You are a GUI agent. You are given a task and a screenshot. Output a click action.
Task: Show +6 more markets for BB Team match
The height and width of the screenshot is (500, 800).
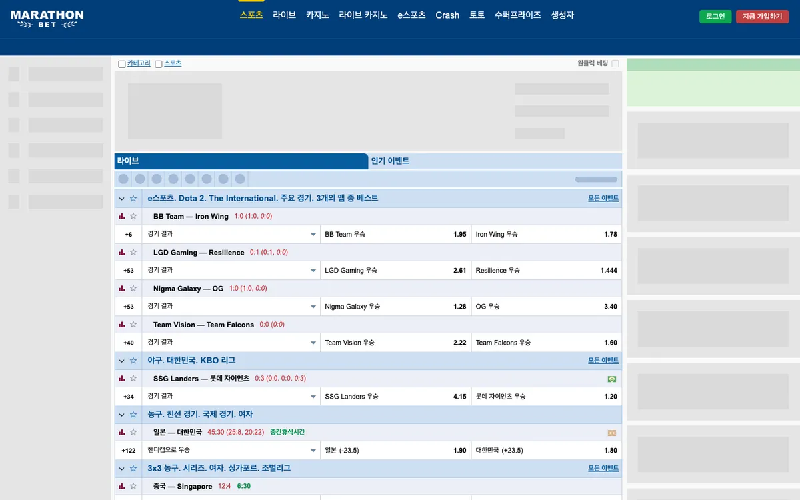129,235
